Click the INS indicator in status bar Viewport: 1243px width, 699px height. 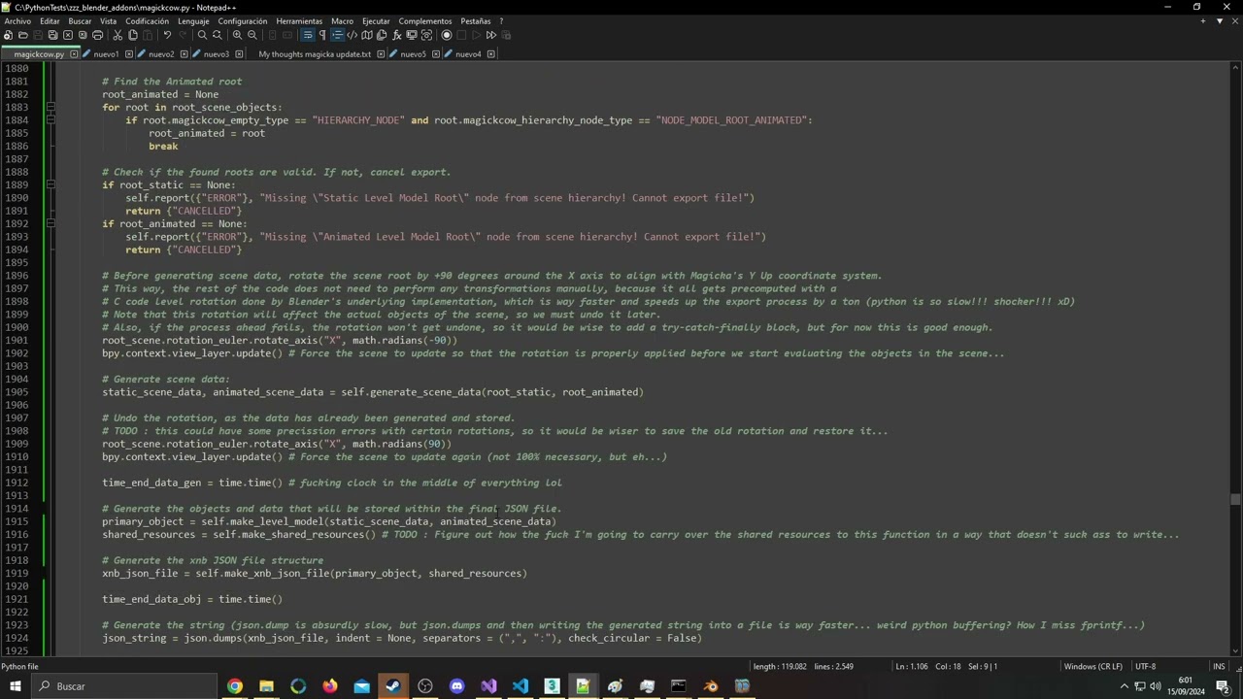[1219, 666]
